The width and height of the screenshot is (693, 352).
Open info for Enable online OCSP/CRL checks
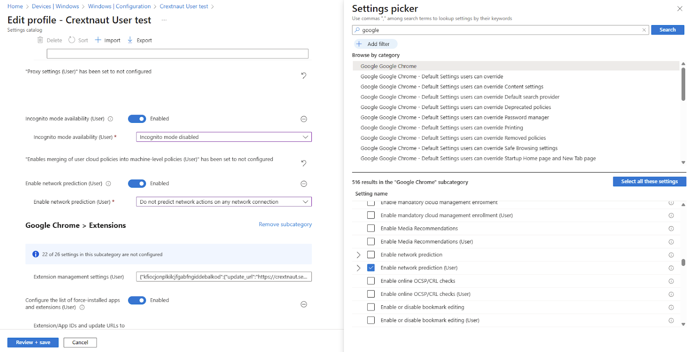coord(671,281)
